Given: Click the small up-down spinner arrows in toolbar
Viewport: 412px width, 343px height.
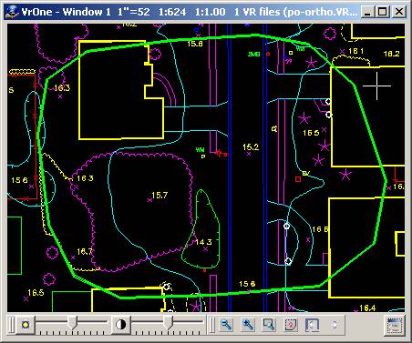Looking at the screenshot, I should pyautogui.click(x=335, y=325).
